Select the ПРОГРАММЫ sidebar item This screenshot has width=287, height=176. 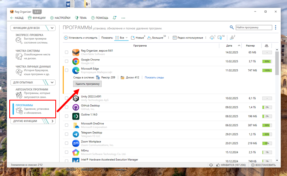coord(32,109)
